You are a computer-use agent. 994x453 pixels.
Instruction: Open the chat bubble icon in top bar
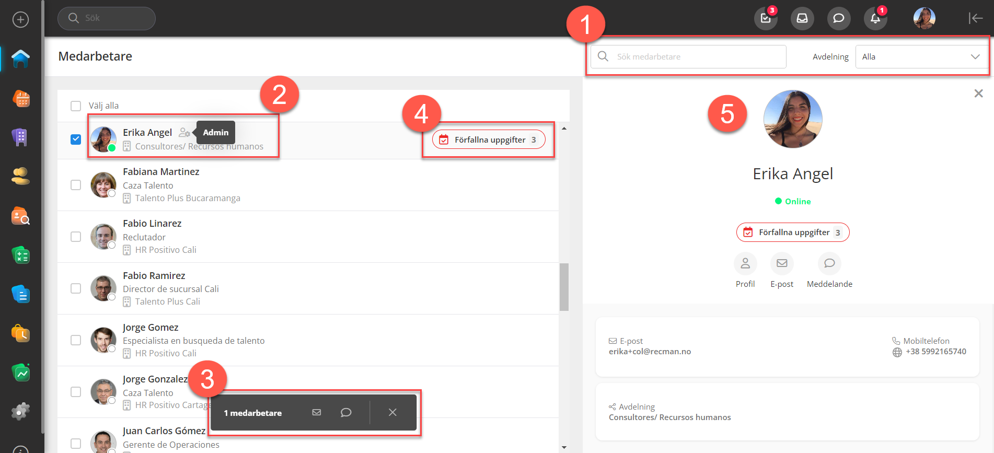pyautogui.click(x=839, y=19)
